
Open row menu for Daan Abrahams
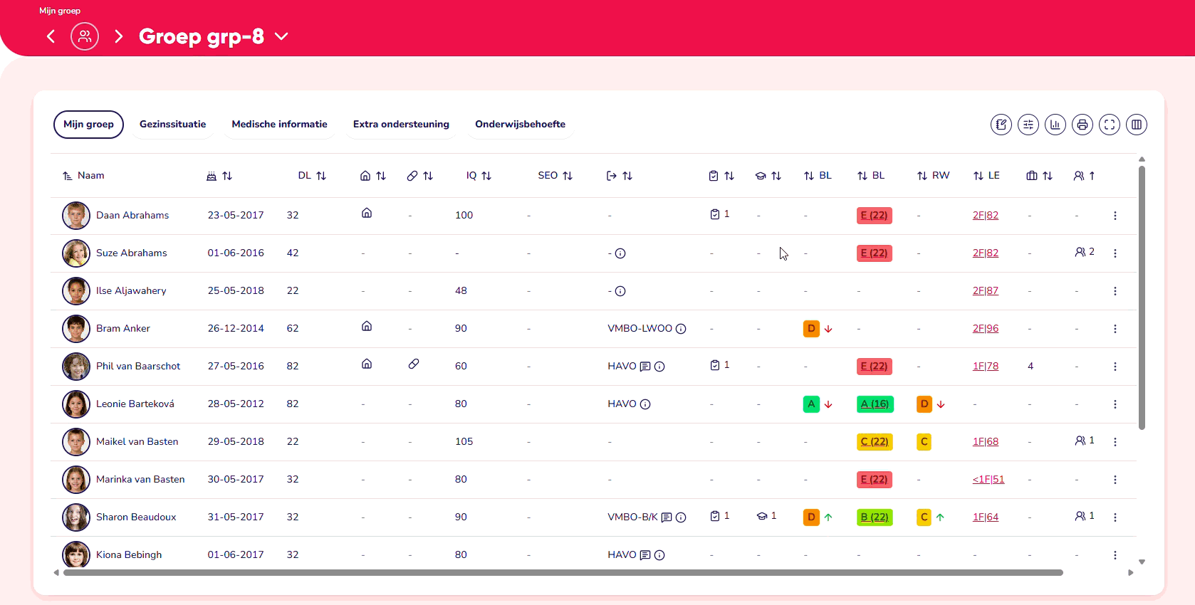(x=1115, y=216)
